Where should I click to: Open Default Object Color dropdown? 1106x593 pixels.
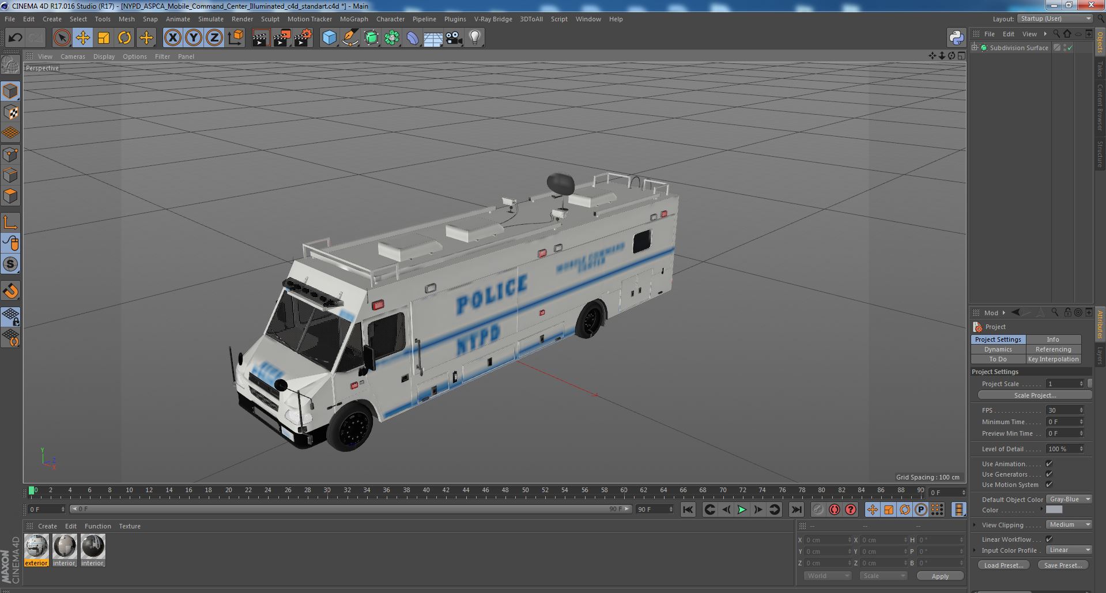tap(1069, 500)
